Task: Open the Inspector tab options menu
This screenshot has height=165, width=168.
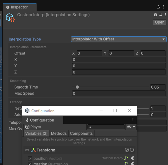Action: pos(164,7)
